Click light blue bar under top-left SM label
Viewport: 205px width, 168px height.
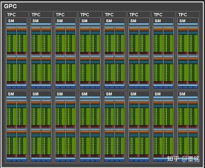tap(17, 24)
